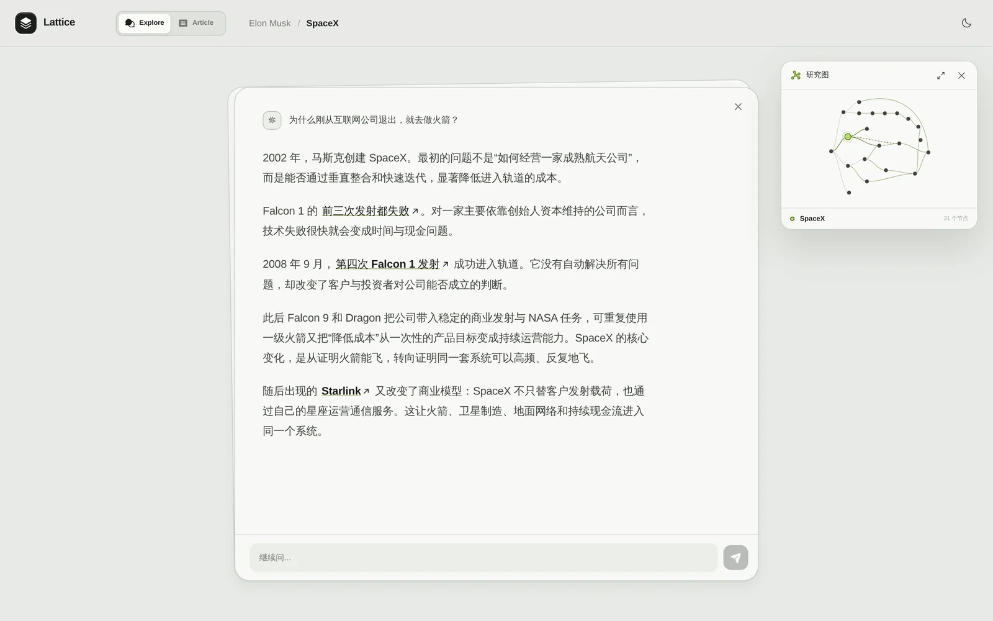Click the send paper-plane button
The image size is (993, 621).
[735, 558]
